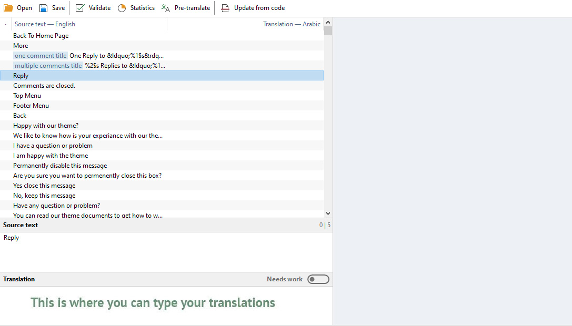The image size is (572, 326).
Task: Sort by Source text — English column header
Action: 45,24
